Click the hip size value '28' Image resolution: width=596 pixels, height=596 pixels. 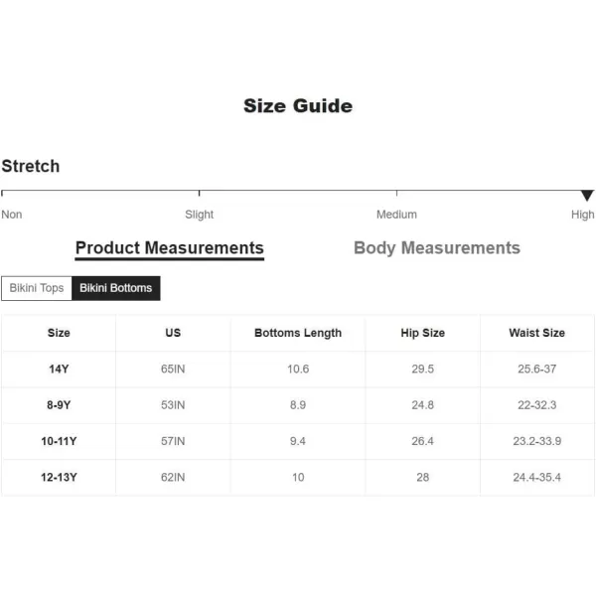point(423,477)
